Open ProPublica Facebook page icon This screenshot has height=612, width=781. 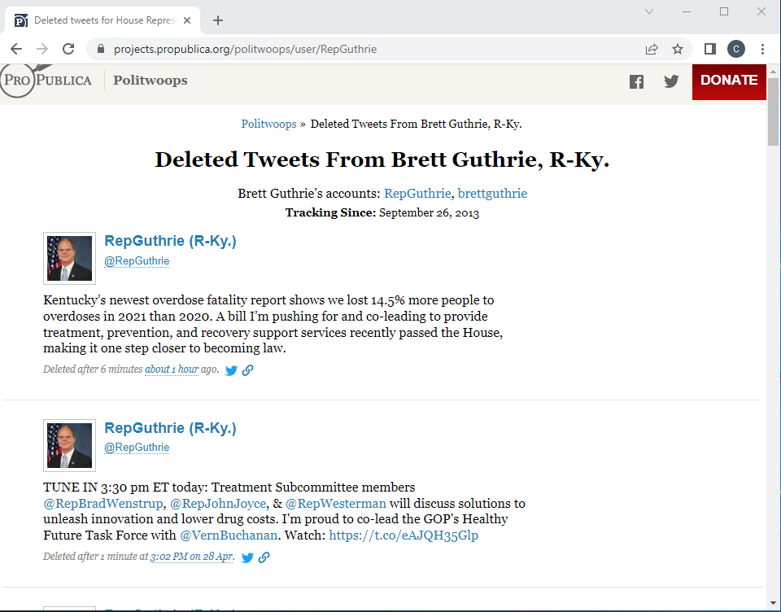(x=636, y=81)
